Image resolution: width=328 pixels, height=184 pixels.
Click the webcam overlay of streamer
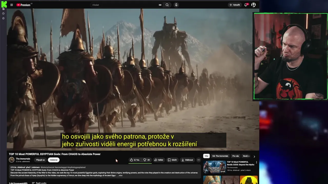291,56
